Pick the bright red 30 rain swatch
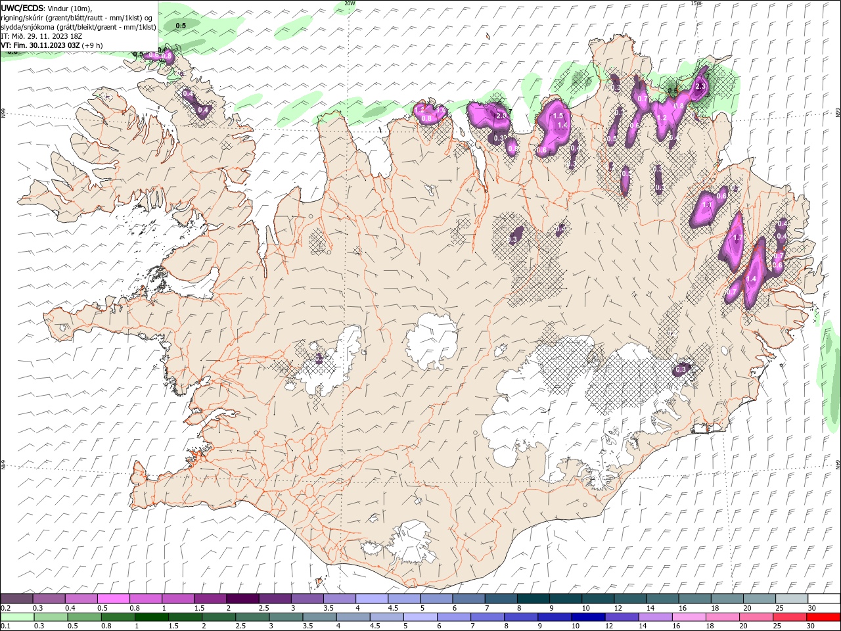841x631 pixels. click(823, 617)
